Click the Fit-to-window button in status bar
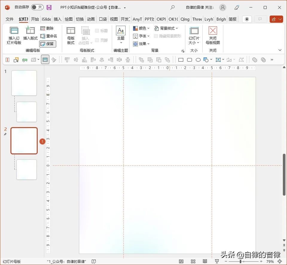Image resolution: width=287 pixels, height=265 pixels. tap(279, 261)
